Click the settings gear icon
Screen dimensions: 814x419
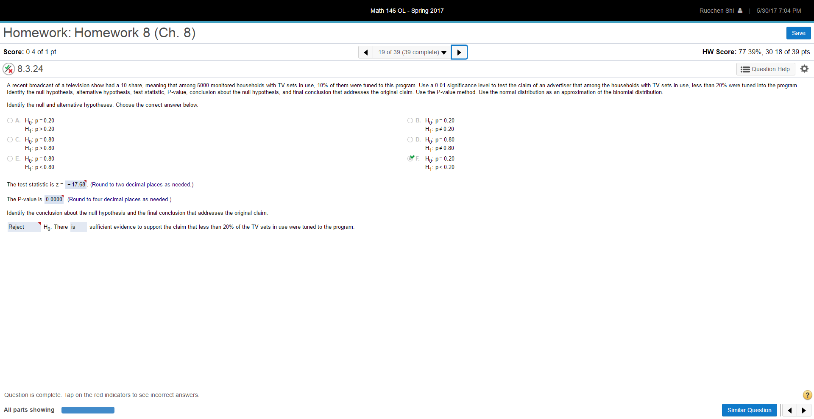point(804,69)
